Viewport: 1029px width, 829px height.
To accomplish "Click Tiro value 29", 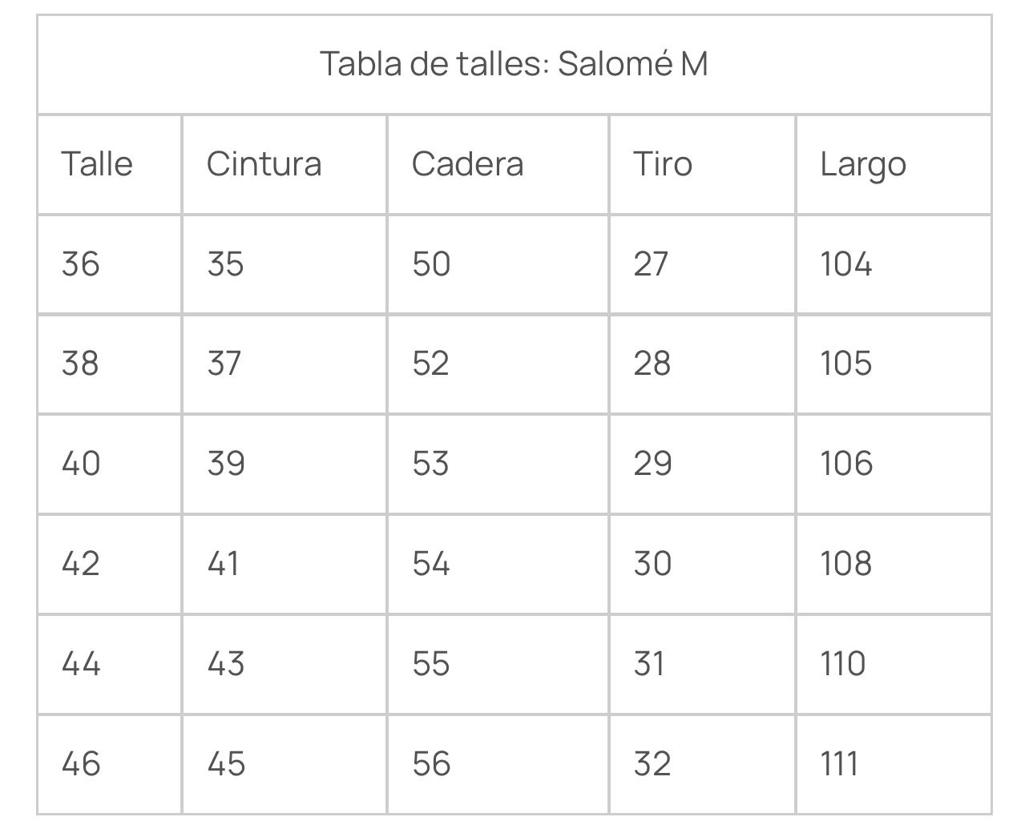I will click(652, 464).
